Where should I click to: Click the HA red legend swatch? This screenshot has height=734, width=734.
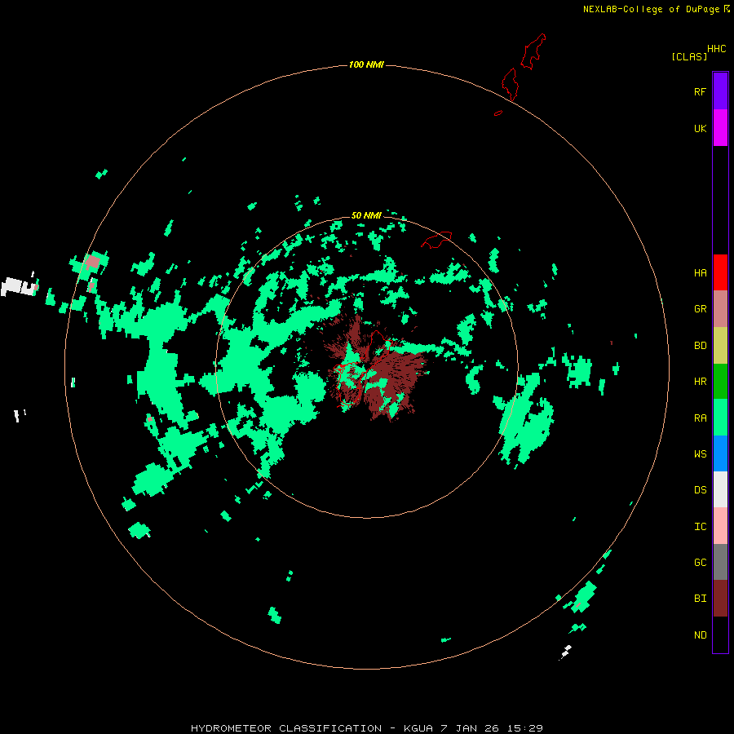pos(720,272)
